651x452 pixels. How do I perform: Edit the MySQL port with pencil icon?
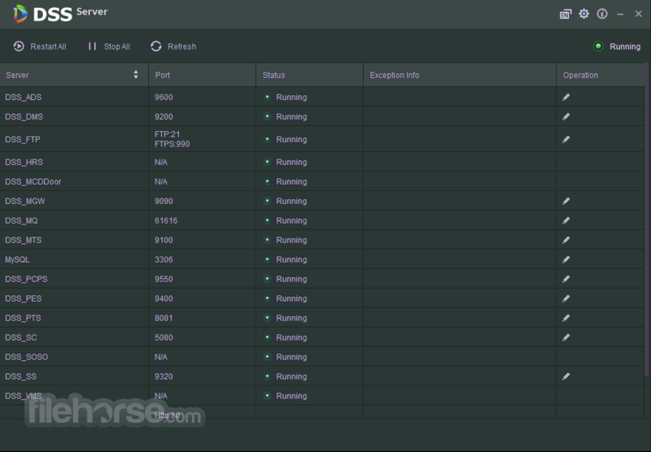click(566, 259)
